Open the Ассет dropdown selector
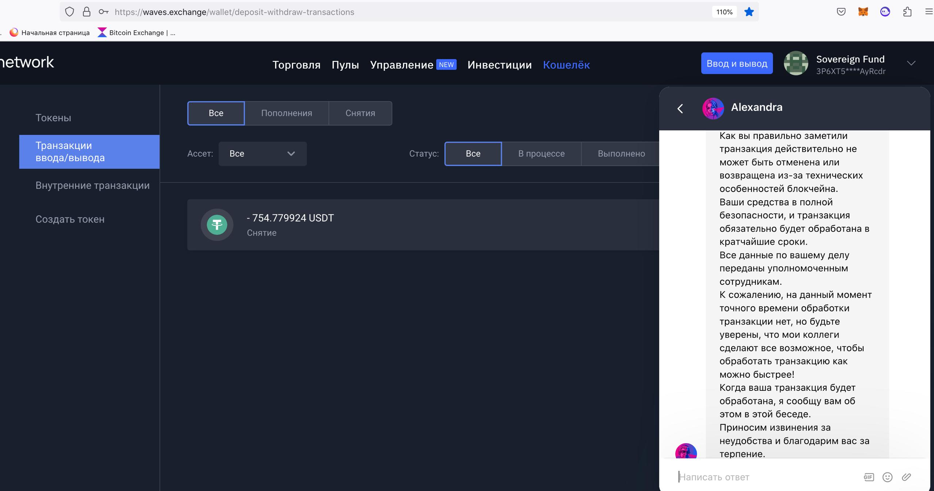Viewport: 934px width, 491px height. click(x=262, y=154)
